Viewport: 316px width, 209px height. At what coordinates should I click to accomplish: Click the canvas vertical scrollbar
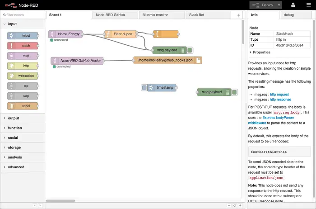pos(243,32)
